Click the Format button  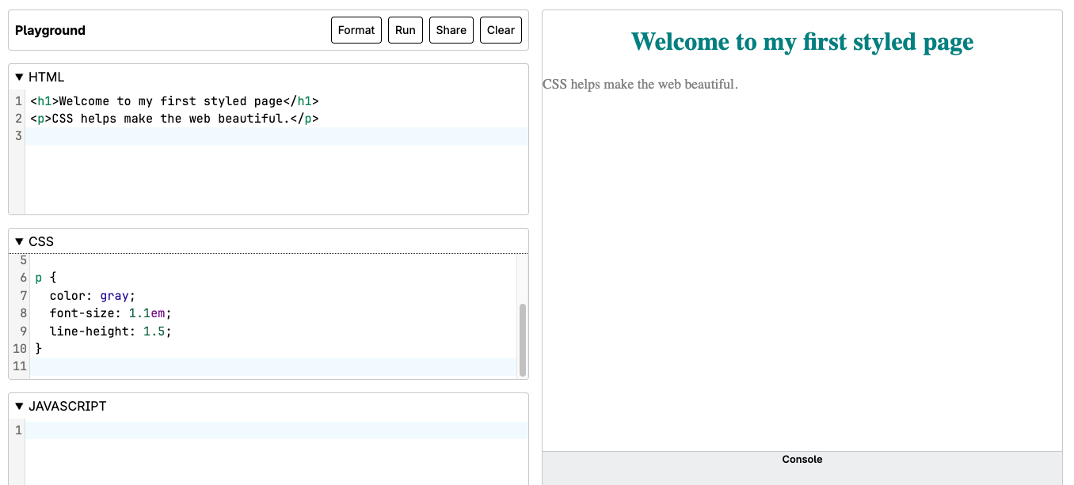coord(356,30)
